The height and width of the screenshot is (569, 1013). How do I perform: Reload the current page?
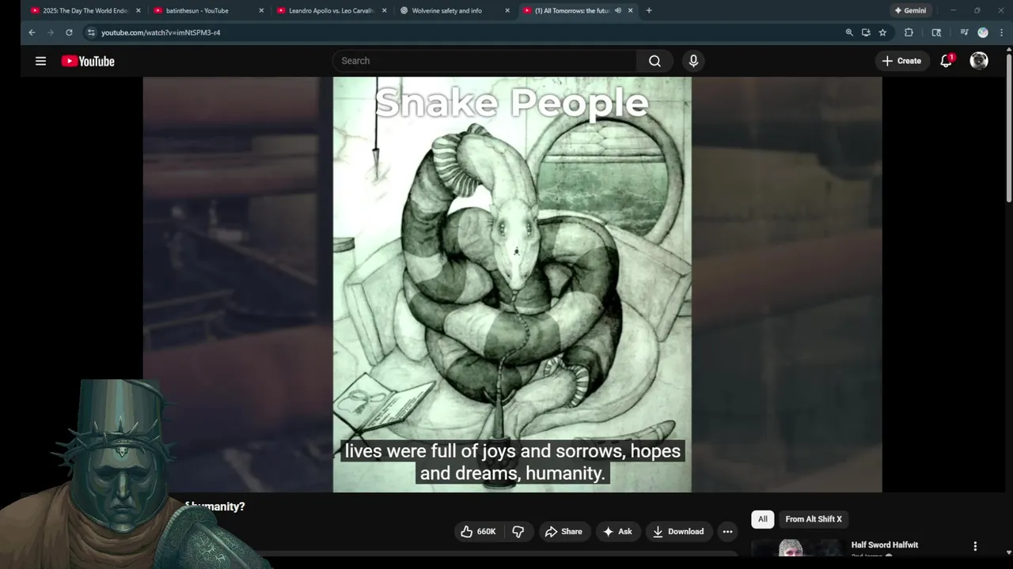[x=69, y=32]
